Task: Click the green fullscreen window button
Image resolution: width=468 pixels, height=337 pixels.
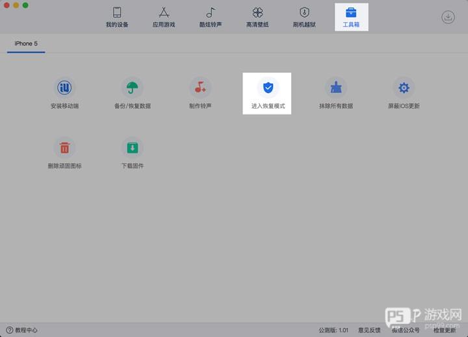Action: [25, 5]
